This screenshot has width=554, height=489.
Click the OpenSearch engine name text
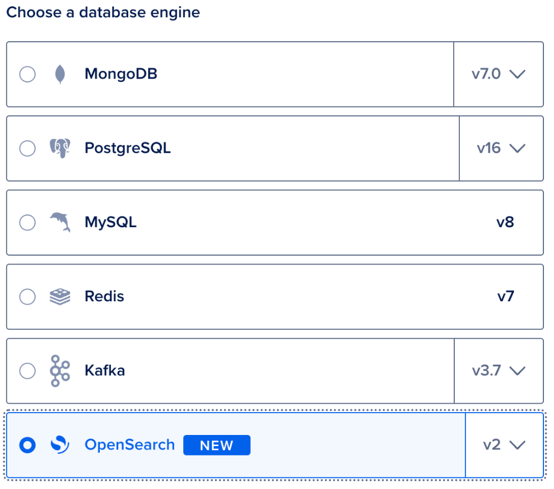(130, 445)
